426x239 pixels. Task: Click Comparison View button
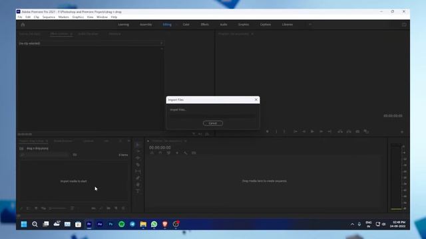click(x=366, y=131)
